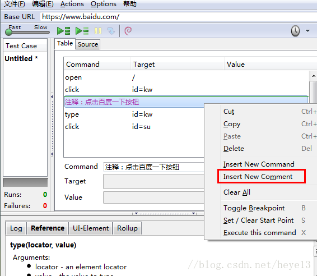This screenshot has width=317, height=276.
Task: Click the Fast/Slow speed slider handle
Action: pyautogui.click(x=9, y=32)
